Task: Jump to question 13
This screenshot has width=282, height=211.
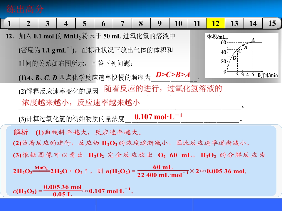Action: 234,23
